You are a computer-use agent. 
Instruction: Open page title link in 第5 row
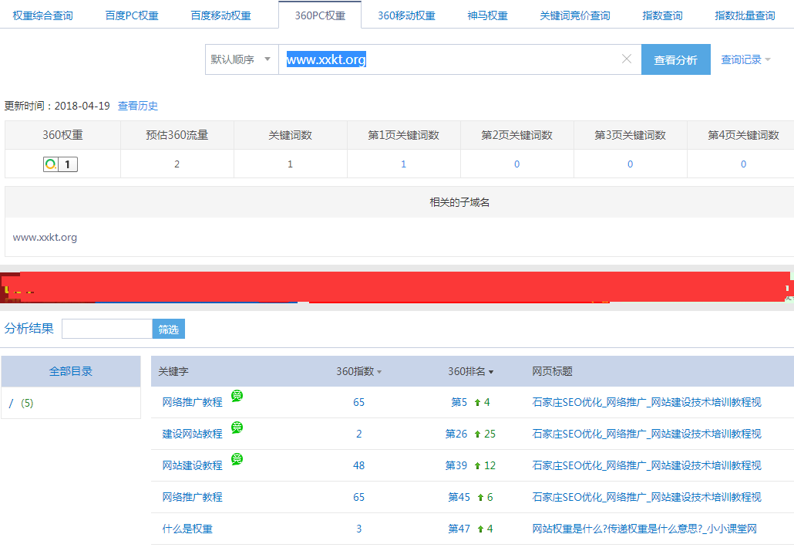coord(647,403)
